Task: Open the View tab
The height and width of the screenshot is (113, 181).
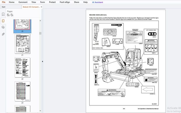Action: click(34, 2)
